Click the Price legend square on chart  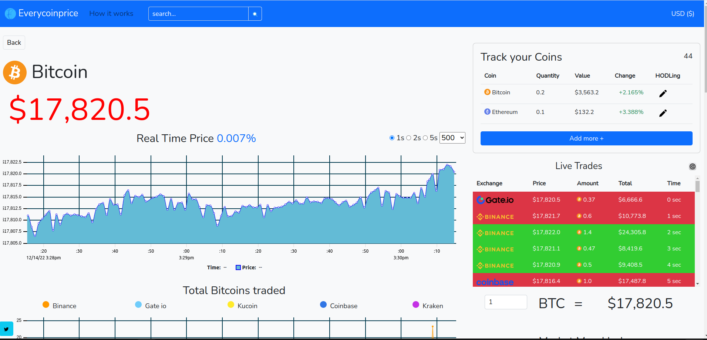[238, 267]
